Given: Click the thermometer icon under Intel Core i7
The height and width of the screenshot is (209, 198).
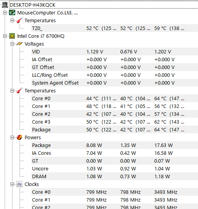Looking at the screenshot, I should (20, 90).
